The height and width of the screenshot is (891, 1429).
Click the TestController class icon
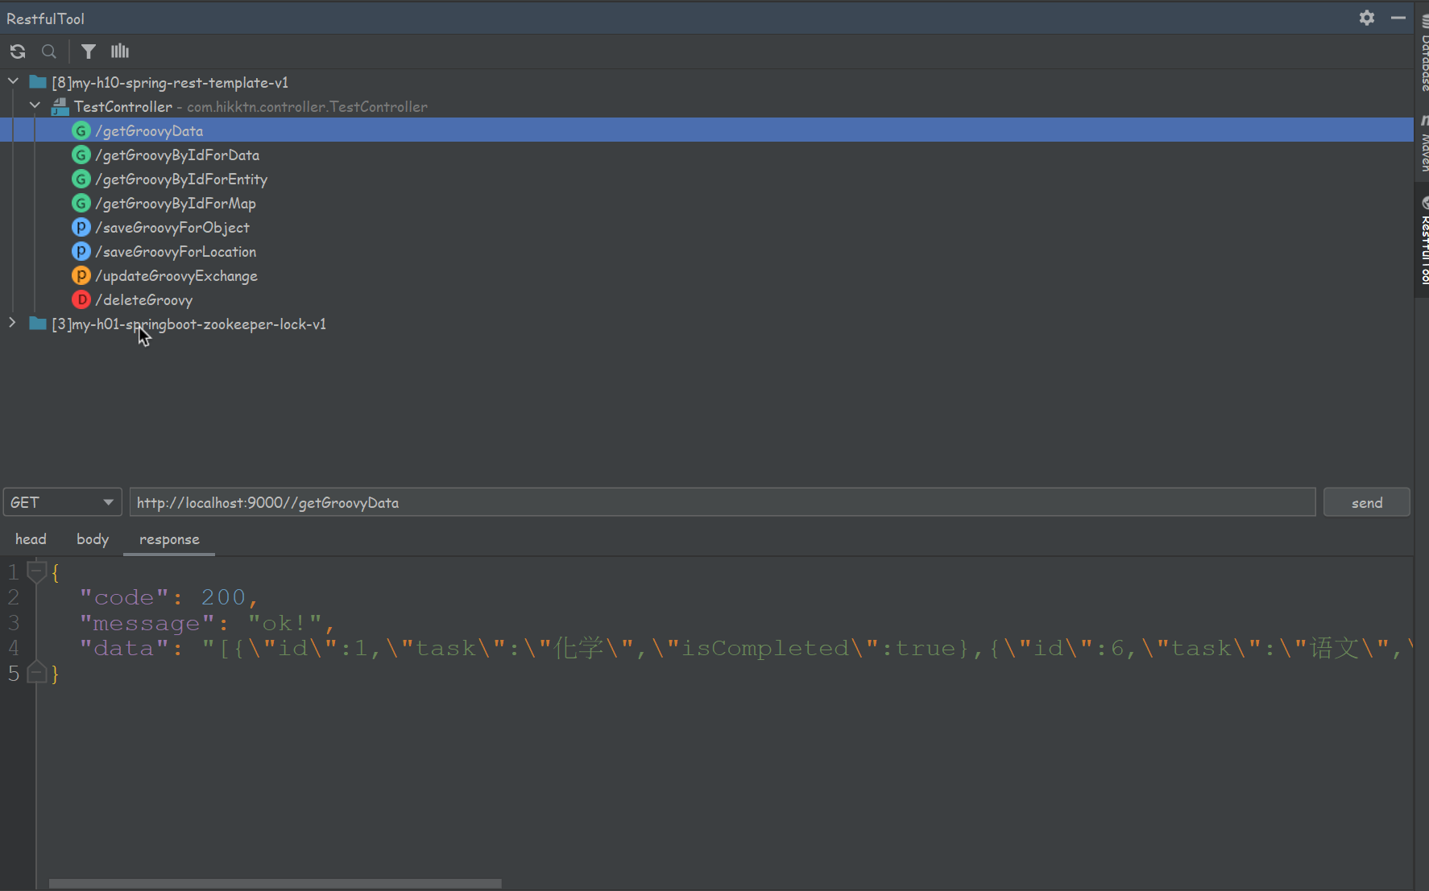[60, 106]
